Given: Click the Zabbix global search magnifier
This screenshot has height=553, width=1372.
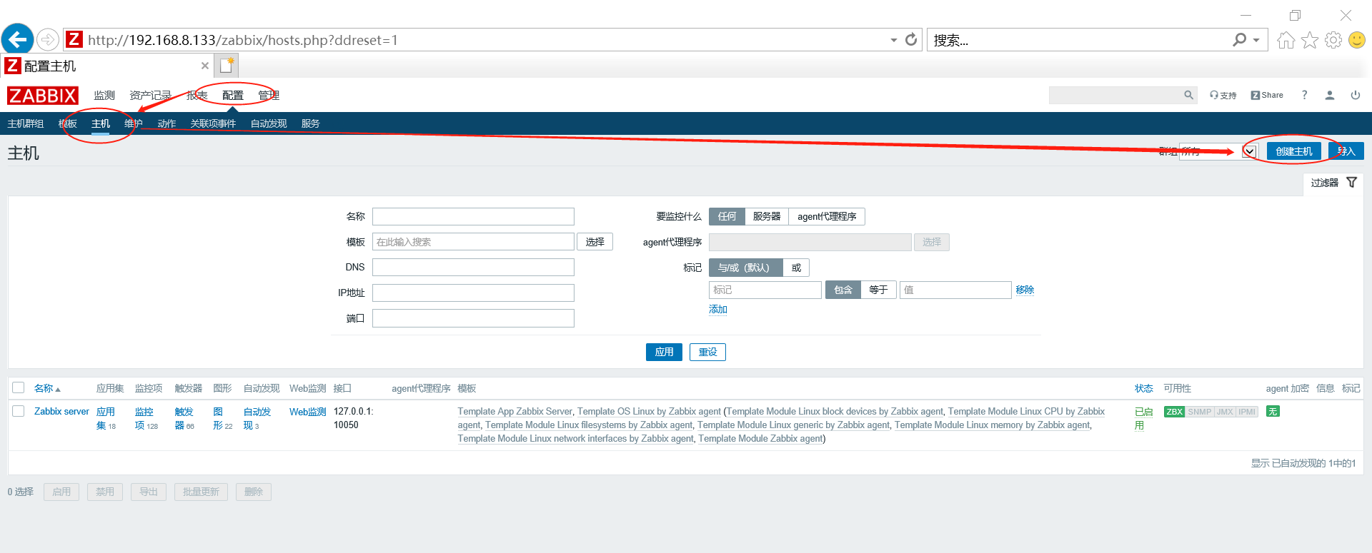Looking at the screenshot, I should 1188,95.
